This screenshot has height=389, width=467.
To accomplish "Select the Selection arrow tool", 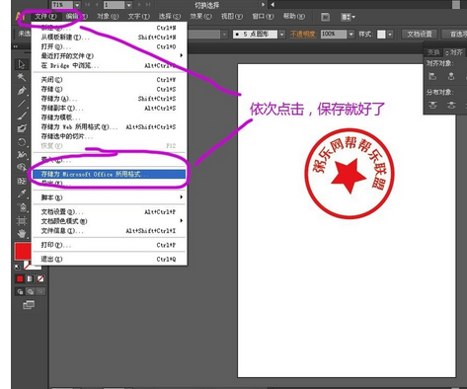I will pyautogui.click(x=22, y=64).
